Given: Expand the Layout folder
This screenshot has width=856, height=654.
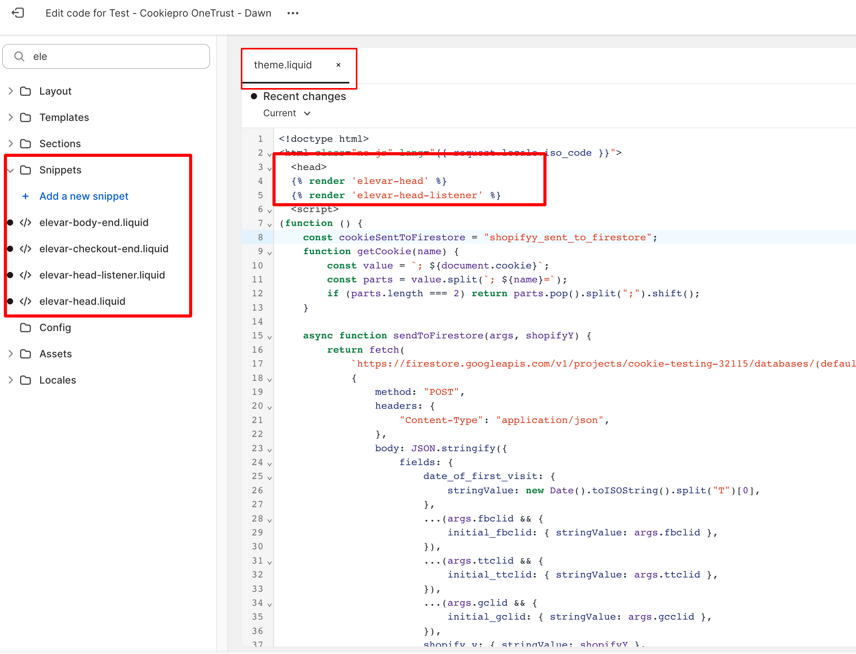Looking at the screenshot, I should click(10, 91).
